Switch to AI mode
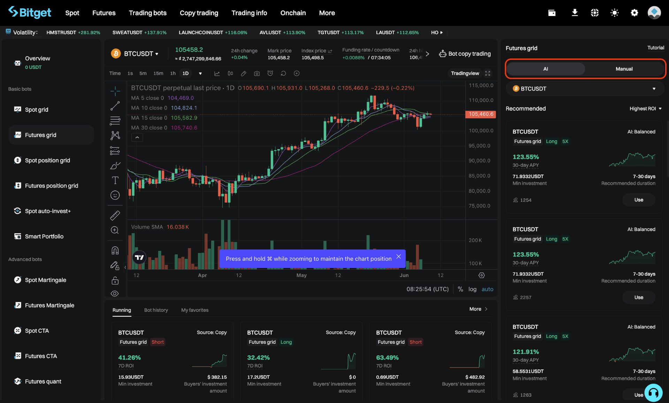Image resolution: width=669 pixels, height=403 pixels. pos(546,69)
